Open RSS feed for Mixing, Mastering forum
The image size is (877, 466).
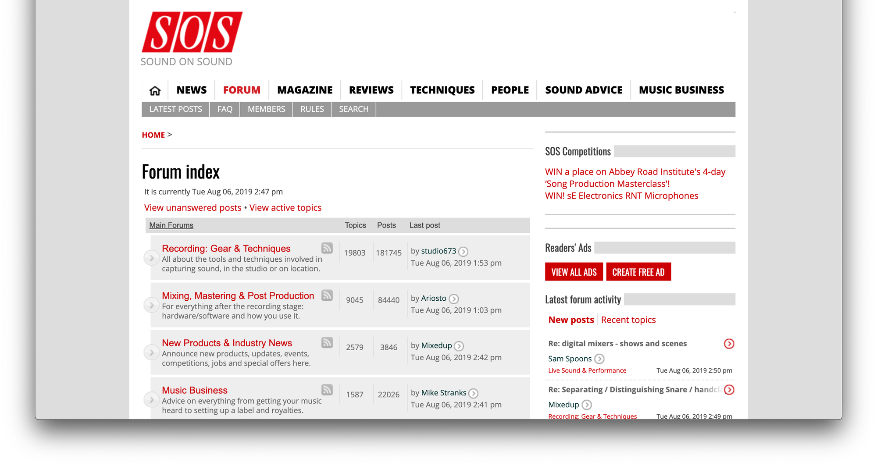(x=327, y=295)
